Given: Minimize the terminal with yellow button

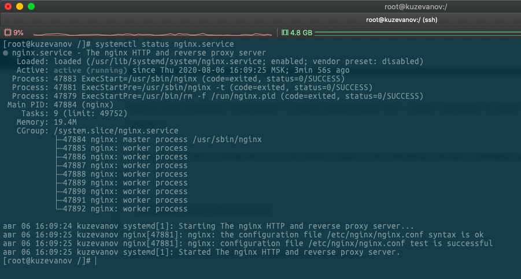Looking at the screenshot, I should [x=20, y=6].
